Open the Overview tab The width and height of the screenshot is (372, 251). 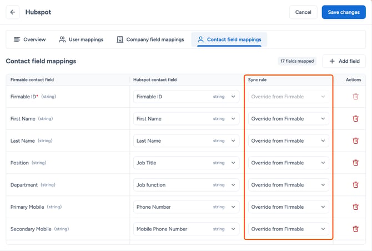point(29,39)
